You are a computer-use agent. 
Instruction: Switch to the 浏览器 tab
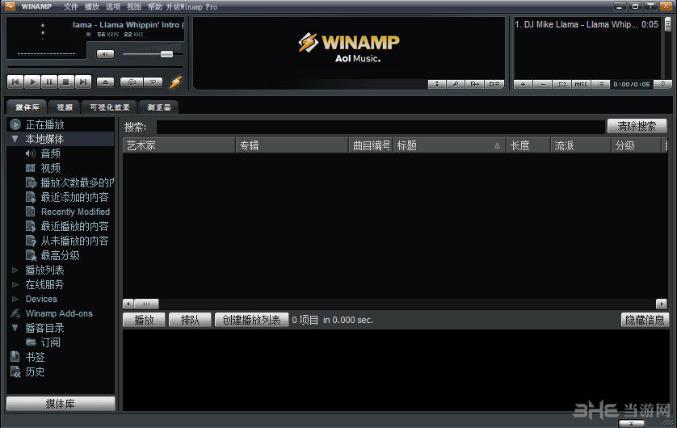click(159, 107)
